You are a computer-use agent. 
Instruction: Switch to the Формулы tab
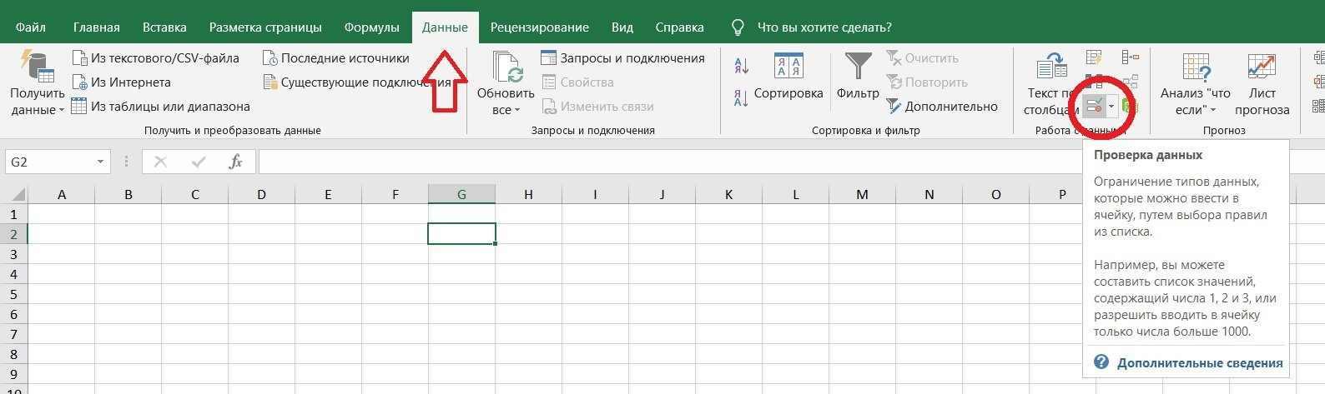371,27
